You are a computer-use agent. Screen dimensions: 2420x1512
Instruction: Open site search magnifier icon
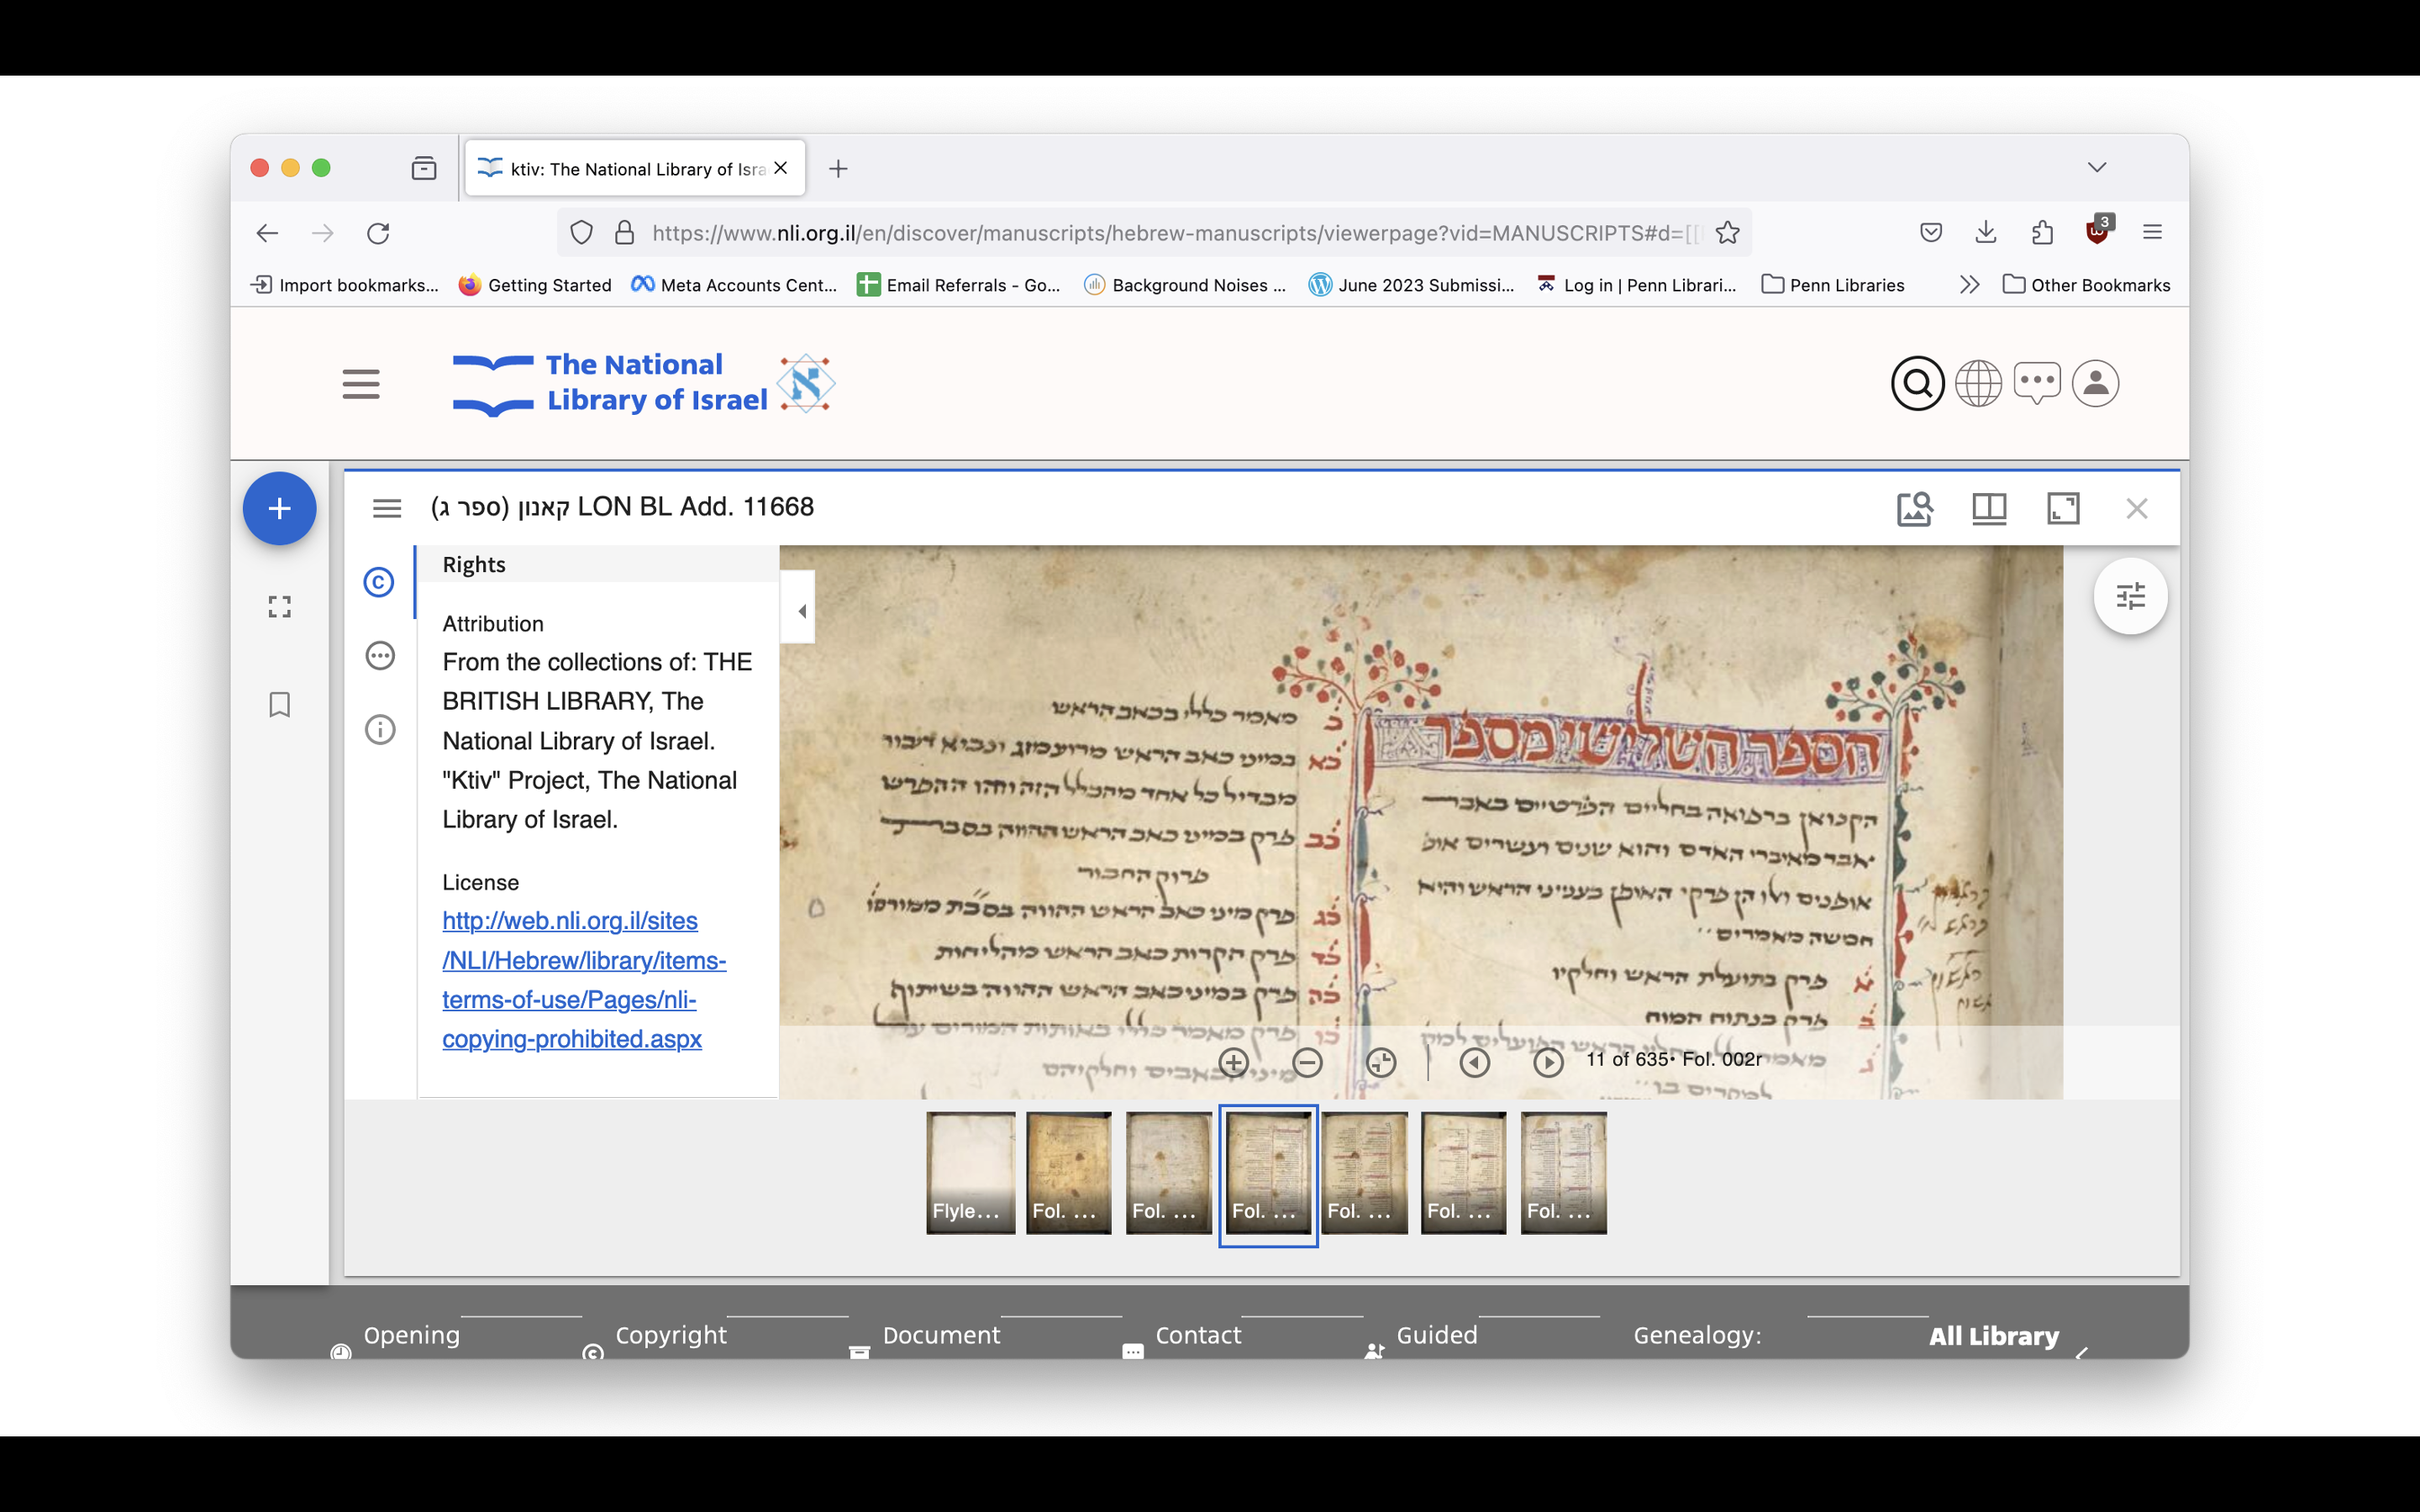[1917, 383]
